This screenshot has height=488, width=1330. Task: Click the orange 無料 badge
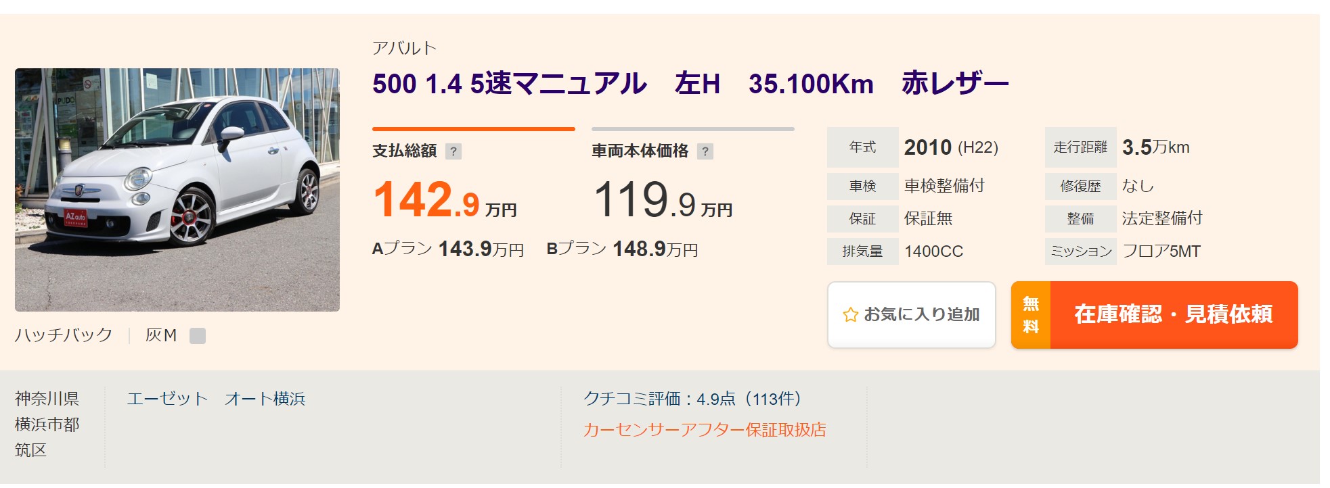click(1030, 315)
